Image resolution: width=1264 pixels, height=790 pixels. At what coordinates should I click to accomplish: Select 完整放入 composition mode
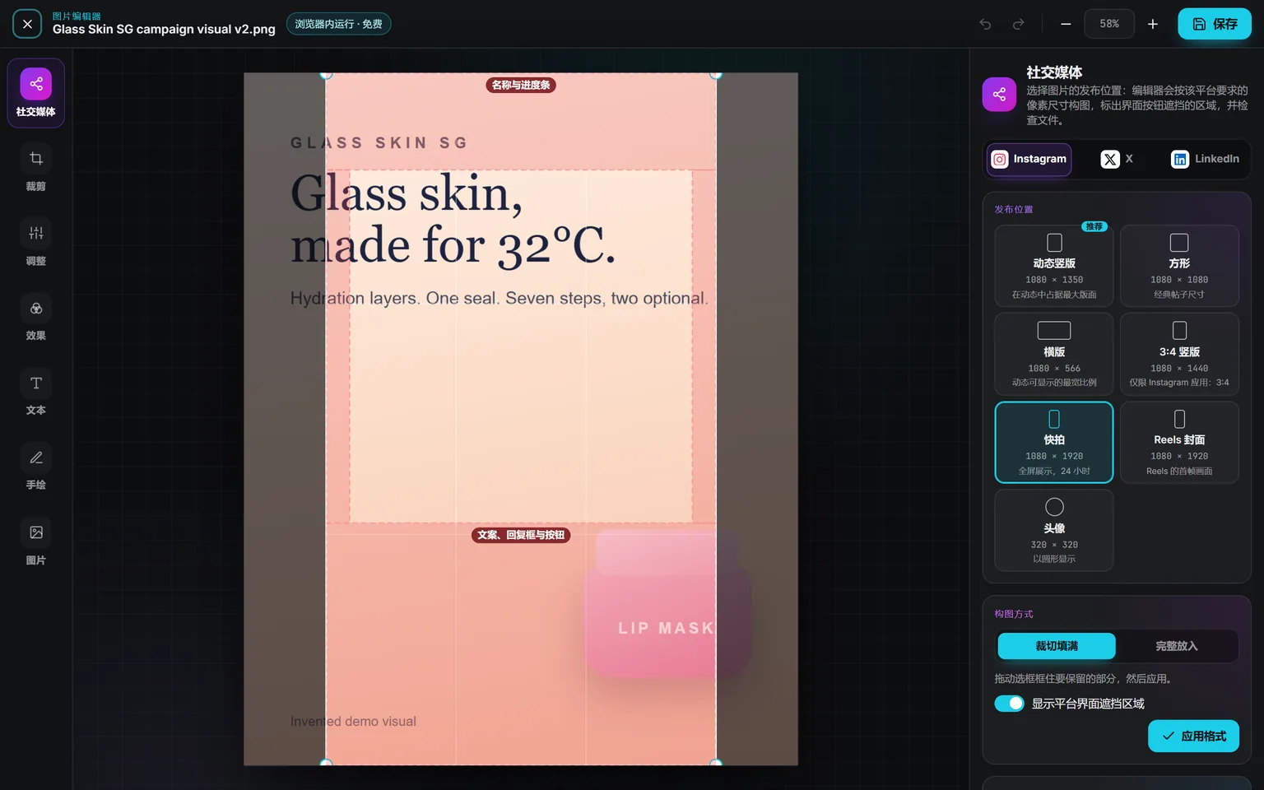point(1177,646)
